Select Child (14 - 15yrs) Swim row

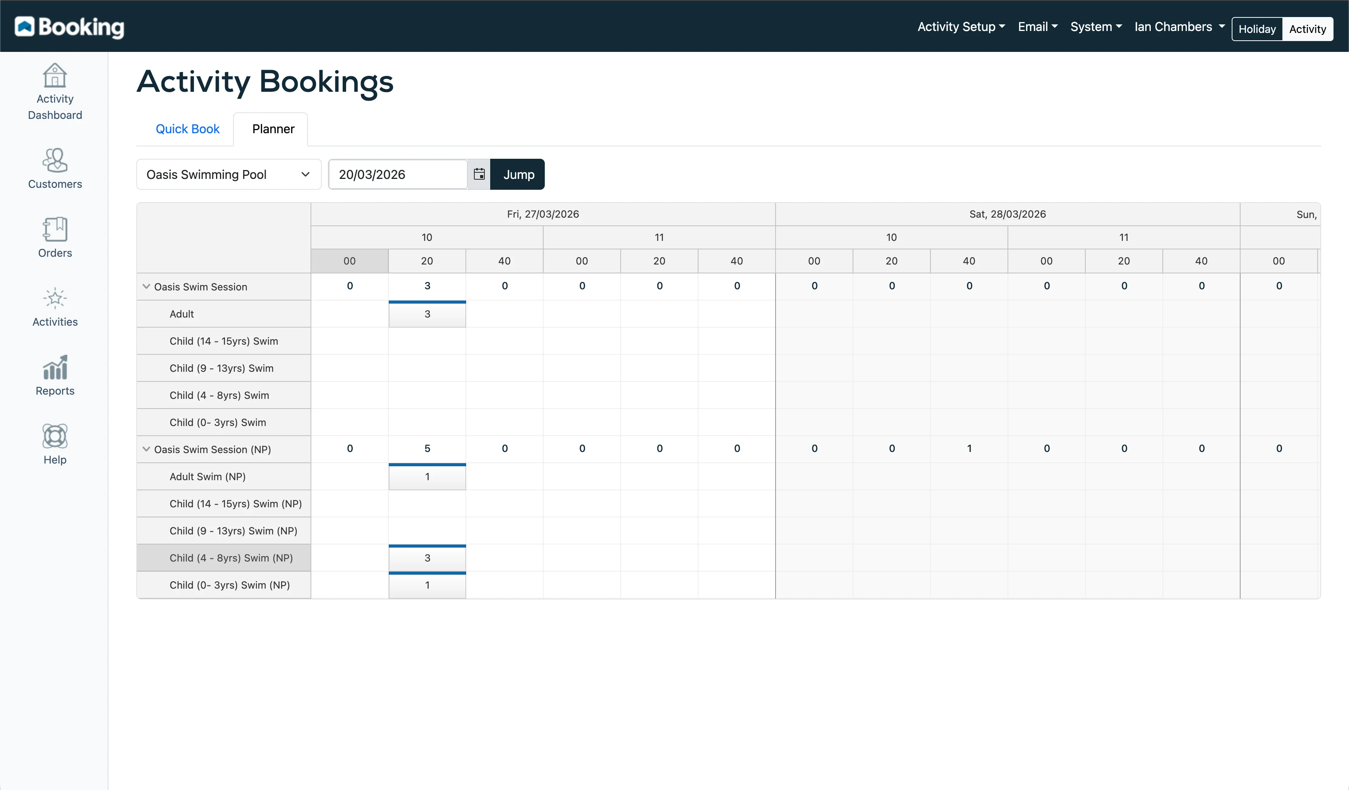224,341
